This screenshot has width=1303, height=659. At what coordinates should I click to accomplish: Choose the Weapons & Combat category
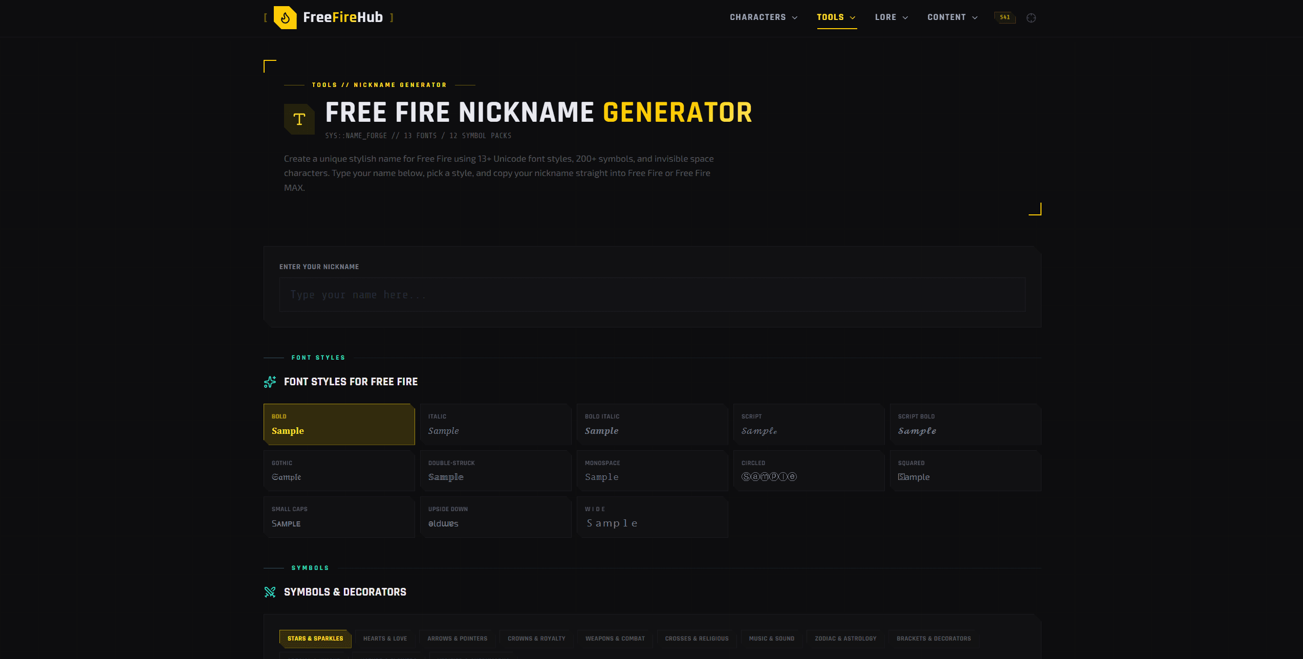coord(615,638)
